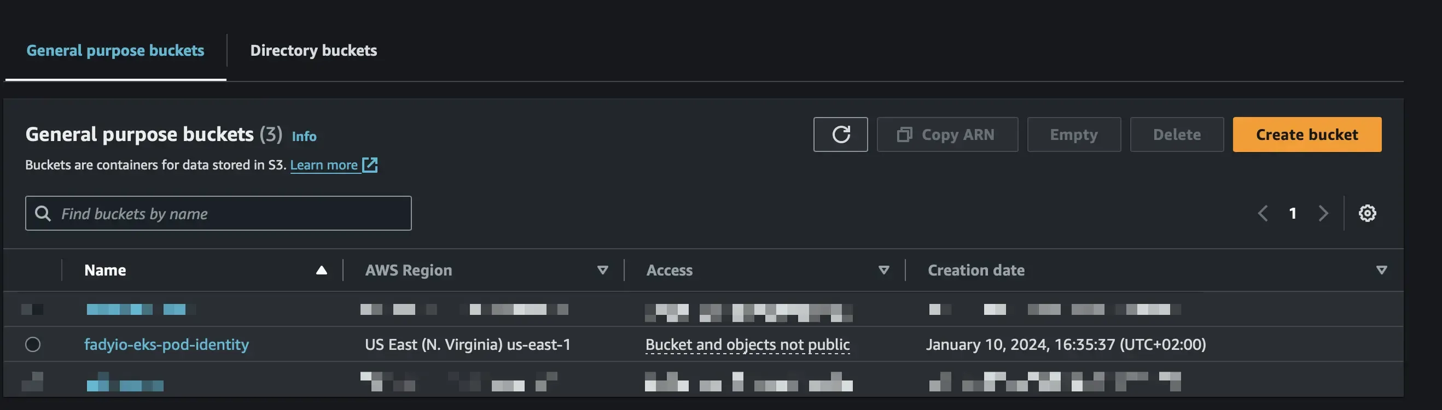Sort by Name ascending arrow
The width and height of the screenshot is (1442, 410).
tap(321, 270)
